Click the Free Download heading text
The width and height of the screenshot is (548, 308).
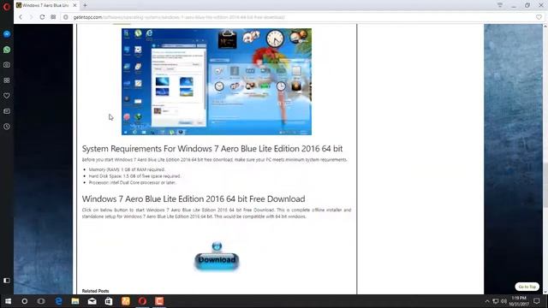tap(194, 199)
